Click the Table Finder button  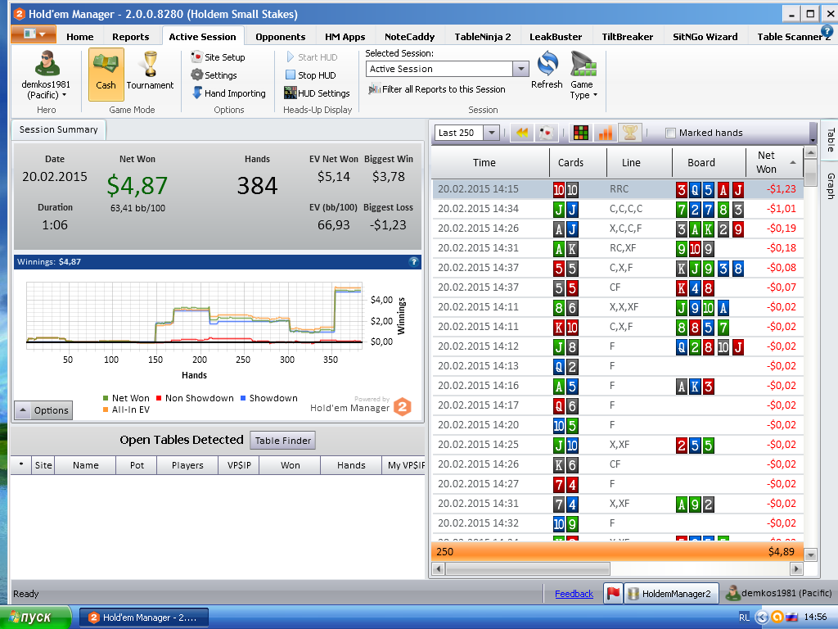coord(282,440)
